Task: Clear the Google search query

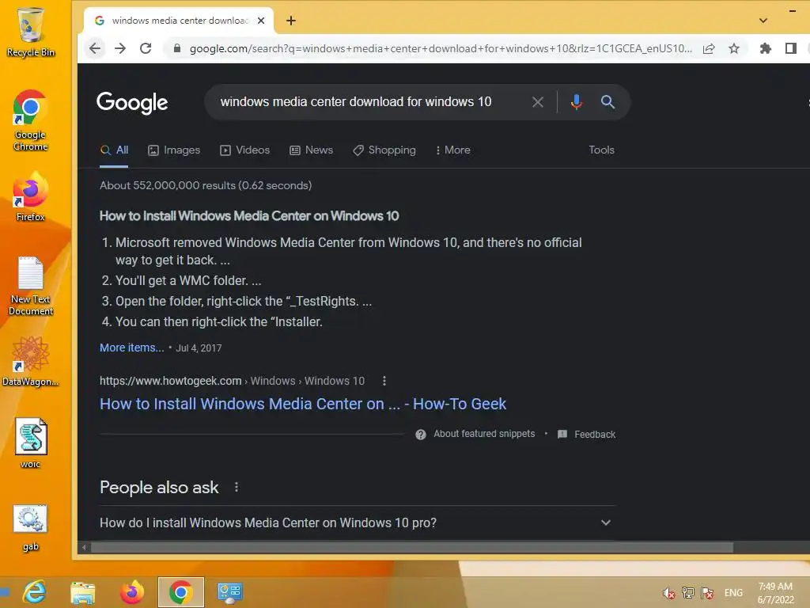Action: (x=538, y=102)
